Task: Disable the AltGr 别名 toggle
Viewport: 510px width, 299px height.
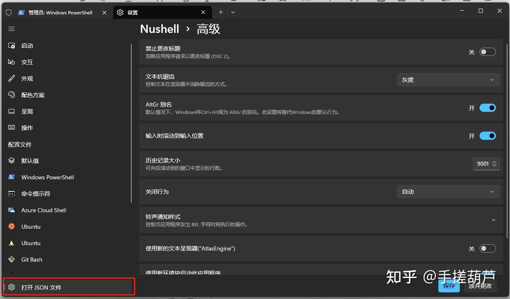Action: tap(487, 108)
